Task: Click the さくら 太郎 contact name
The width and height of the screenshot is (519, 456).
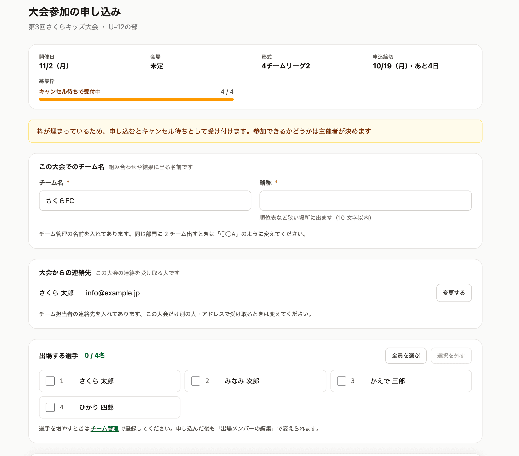Action: 56,293
